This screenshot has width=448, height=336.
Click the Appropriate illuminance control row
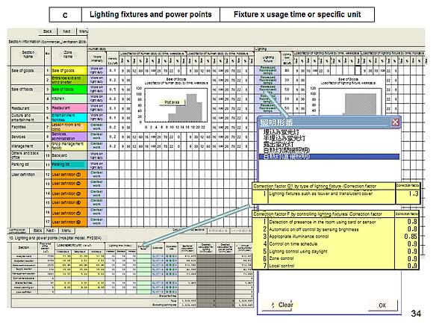coord(335,237)
